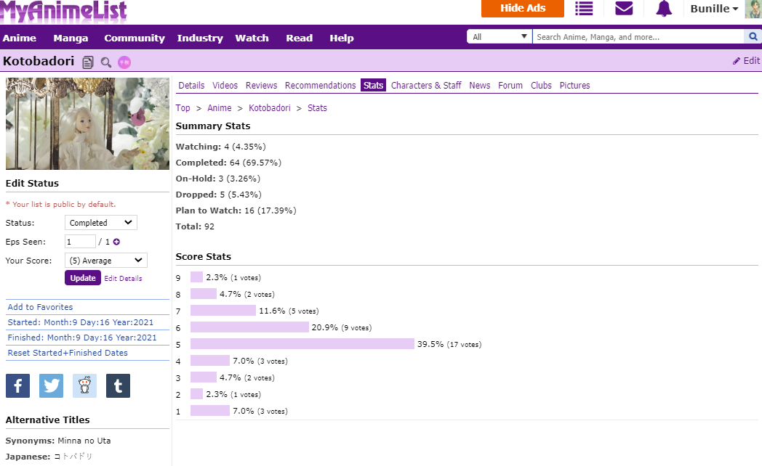Viewport: 762px width, 466px height.
Task: Click the search magnifier button
Action: (753, 36)
